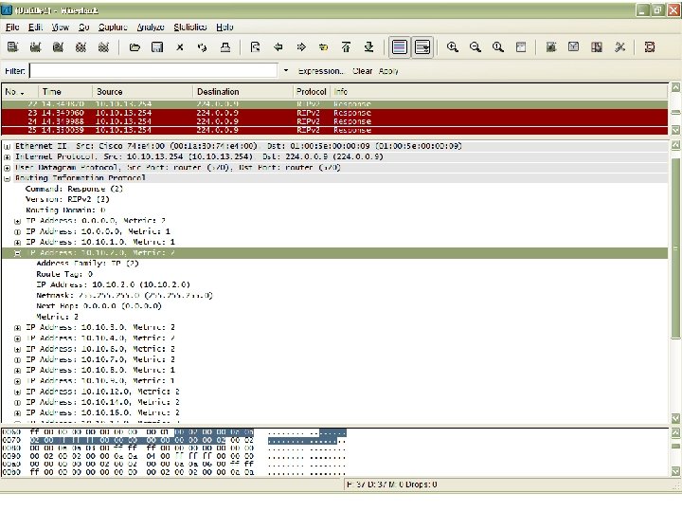Screen dimensions: 682x512
Task: Find a packet toolbar icon
Action: click(x=256, y=47)
